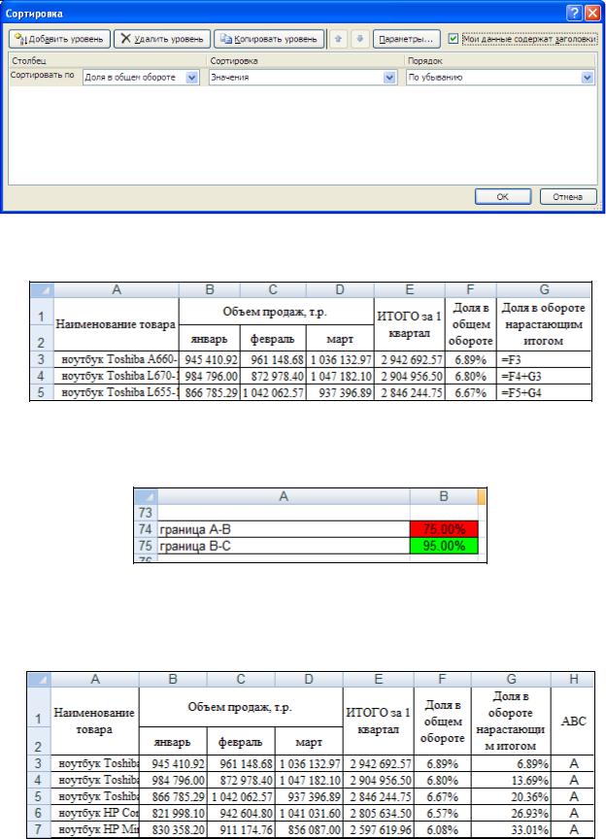Image resolution: width=606 pixels, height=839 pixels.
Task: Select cell 6.08% in bottom table
Action: coord(443,830)
